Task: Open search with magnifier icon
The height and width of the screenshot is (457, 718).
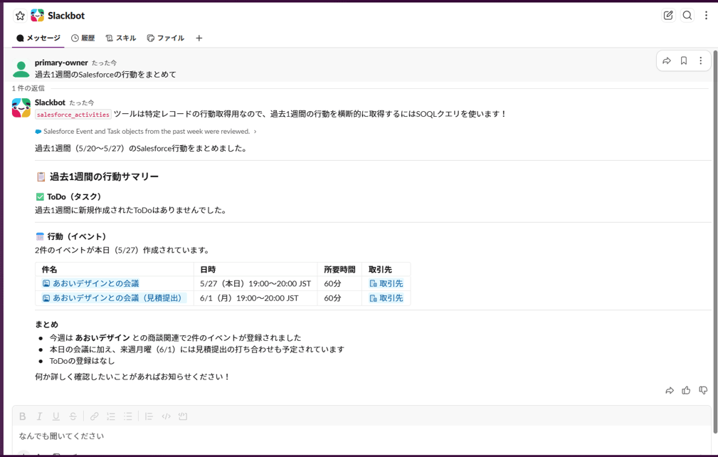Action: point(687,16)
